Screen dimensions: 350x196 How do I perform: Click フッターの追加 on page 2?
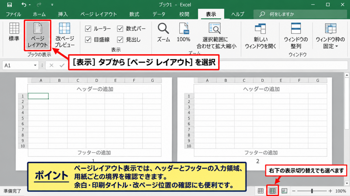pyautogui.click(x=261, y=153)
